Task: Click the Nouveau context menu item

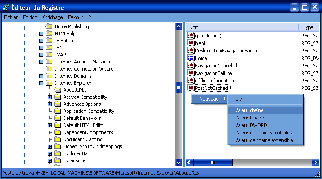Action: [x=209, y=99]
